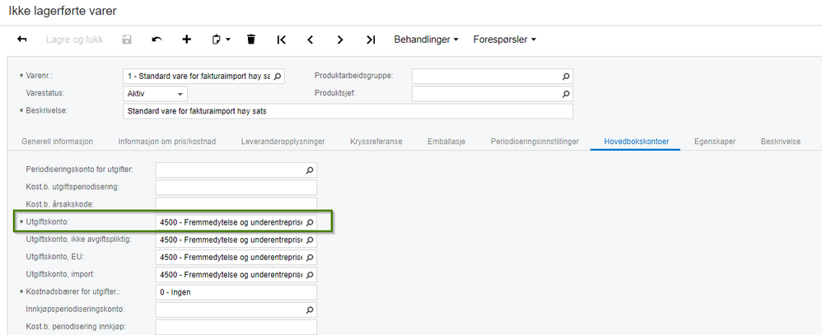Click the Kost.b. årsakskode field

[236, 203]
